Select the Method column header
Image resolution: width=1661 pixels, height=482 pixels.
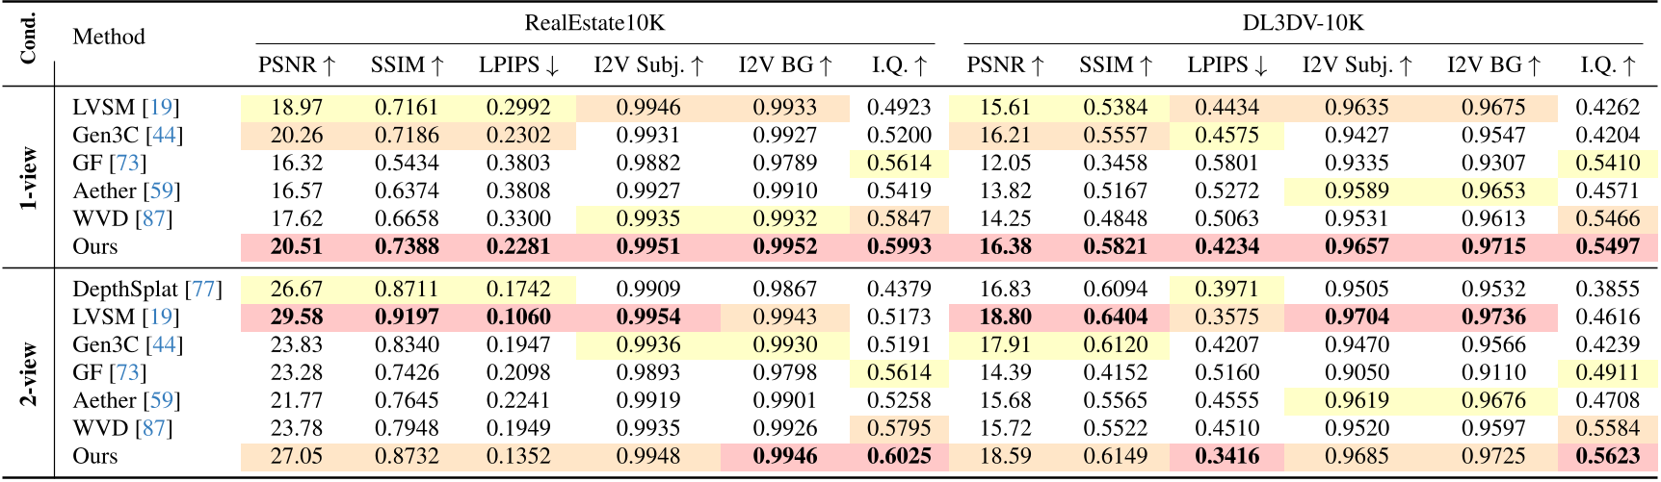pos(109,38)
